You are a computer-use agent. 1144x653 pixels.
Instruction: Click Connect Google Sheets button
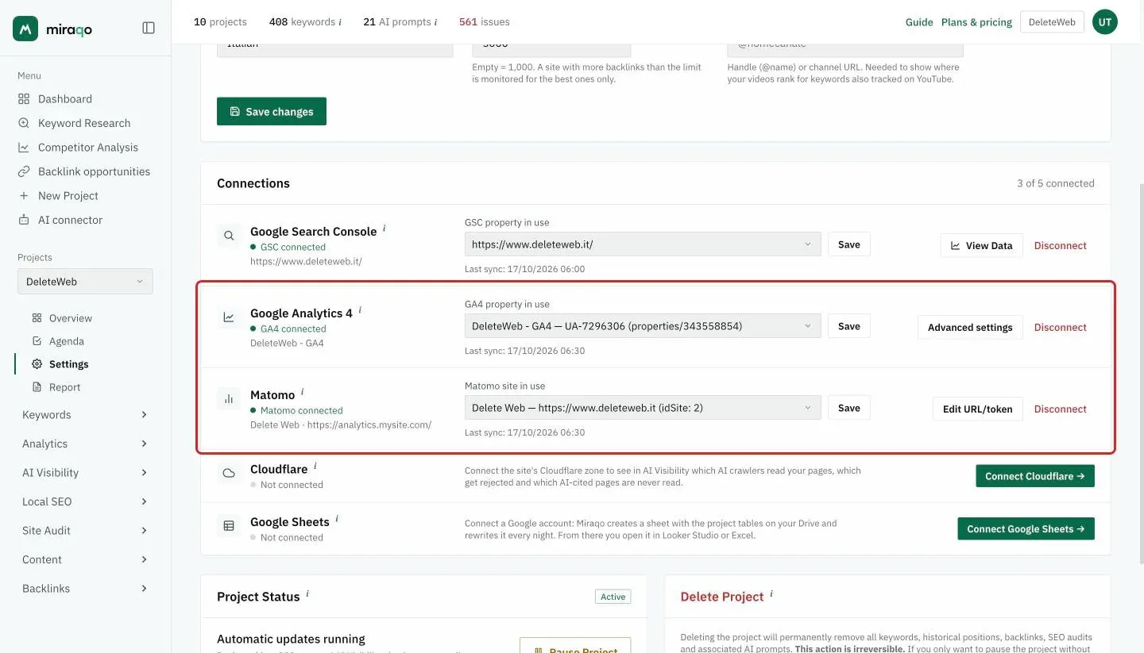point(1026,528)
